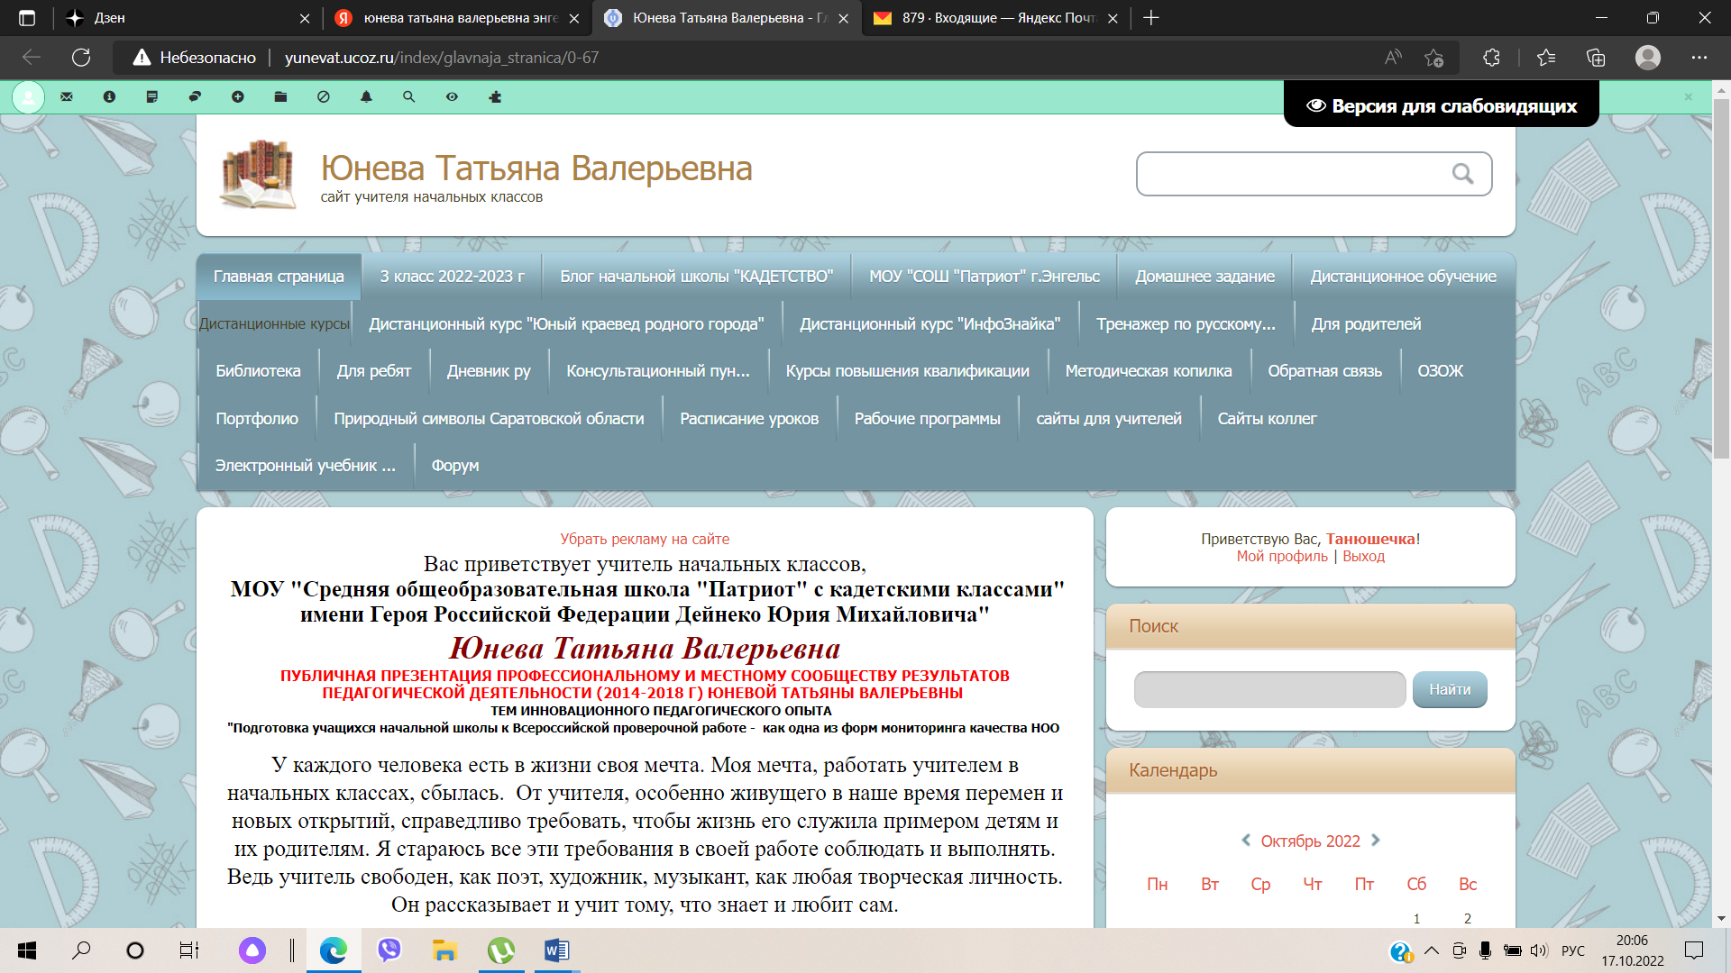The height and width of the screenshot is (973, 1731).
Task: Expand the Дистанционные курсы menu item
Action: pos(274,324)
